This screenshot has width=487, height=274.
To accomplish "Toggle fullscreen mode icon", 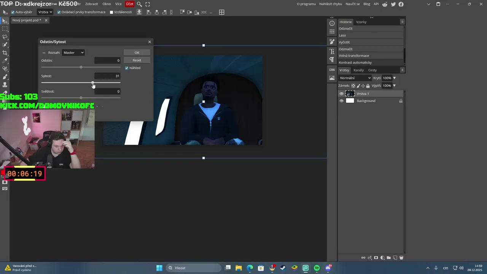I will coord(148,4).
